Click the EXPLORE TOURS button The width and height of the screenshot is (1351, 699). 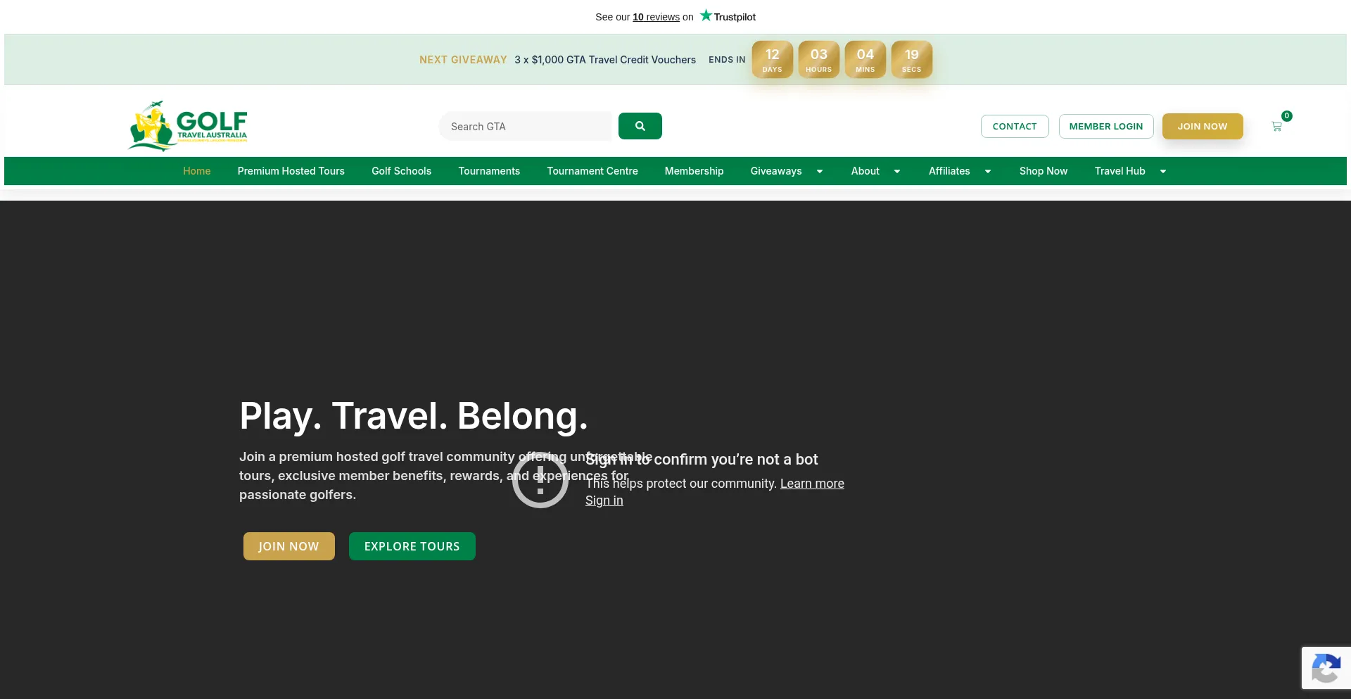click(x=412, y=546)
